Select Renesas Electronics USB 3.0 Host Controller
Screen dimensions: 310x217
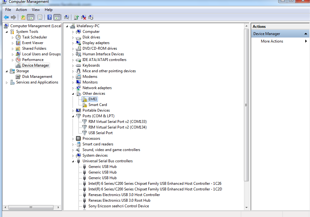pyautogui.click(x=124, y=195)
